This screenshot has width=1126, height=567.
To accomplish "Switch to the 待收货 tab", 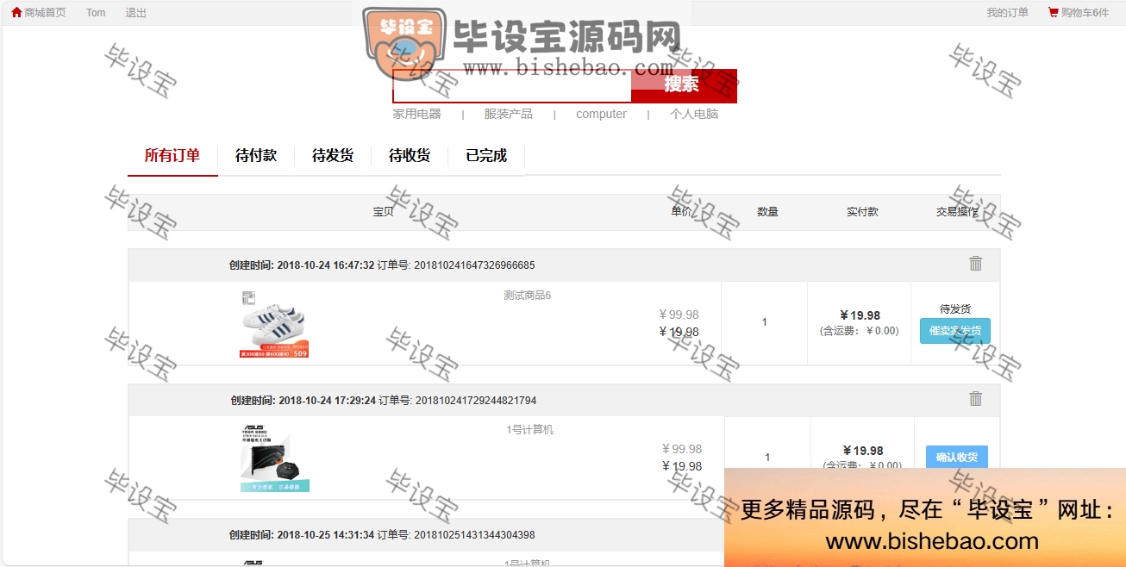I will 410,156.
